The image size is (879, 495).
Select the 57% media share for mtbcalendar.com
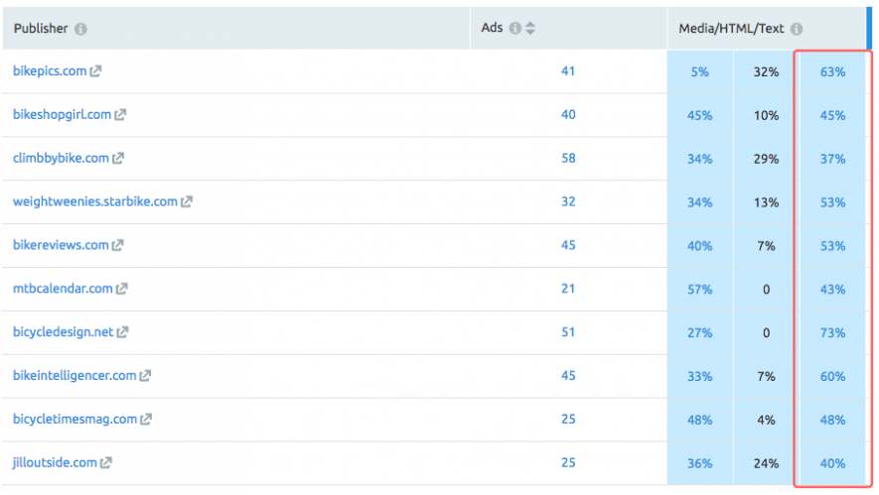coord(699,290)
